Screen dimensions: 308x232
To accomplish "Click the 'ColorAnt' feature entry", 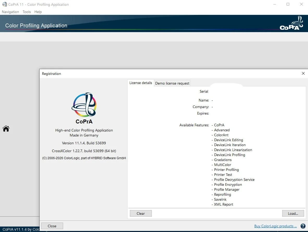I will 221,135.
